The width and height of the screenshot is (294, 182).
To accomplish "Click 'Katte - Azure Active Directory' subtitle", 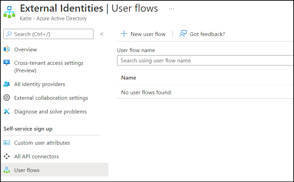I will [x=53, y=19].
